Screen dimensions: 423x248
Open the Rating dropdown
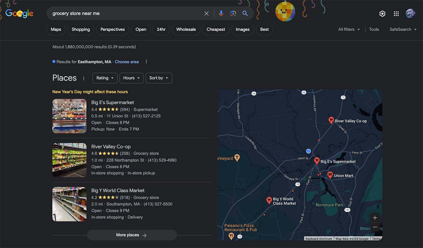coord(105,78)
